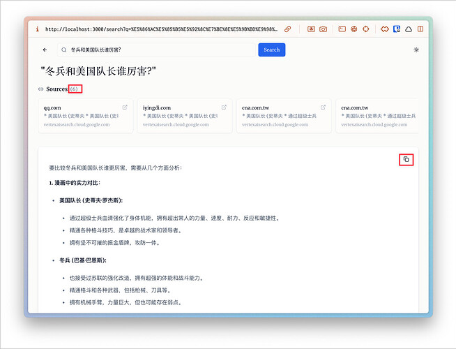Click the download-box icon in browser toolbar
456x349 pixels.
coord(310,29)
